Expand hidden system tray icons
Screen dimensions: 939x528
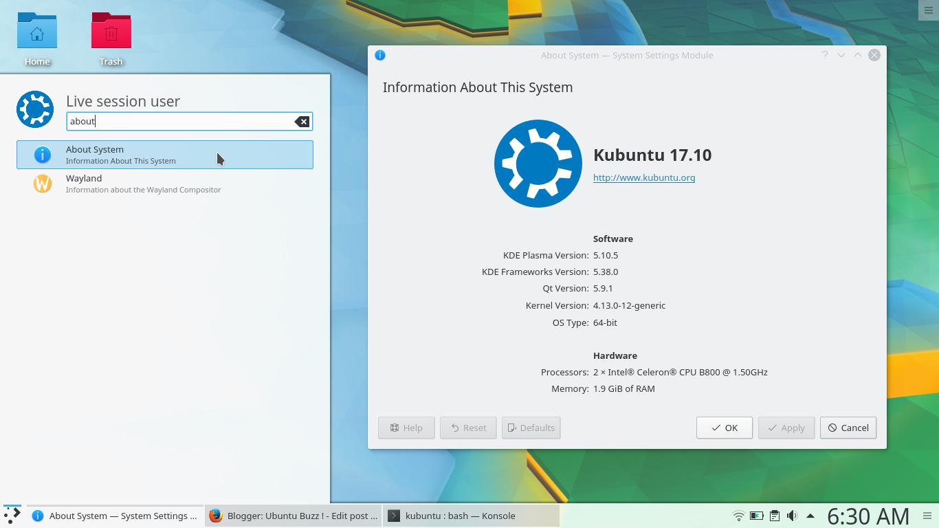[809, 516]
